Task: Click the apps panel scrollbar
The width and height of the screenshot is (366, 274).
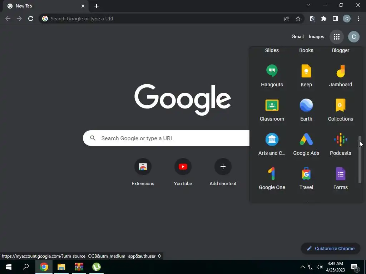Action: [x=360, y=159]
